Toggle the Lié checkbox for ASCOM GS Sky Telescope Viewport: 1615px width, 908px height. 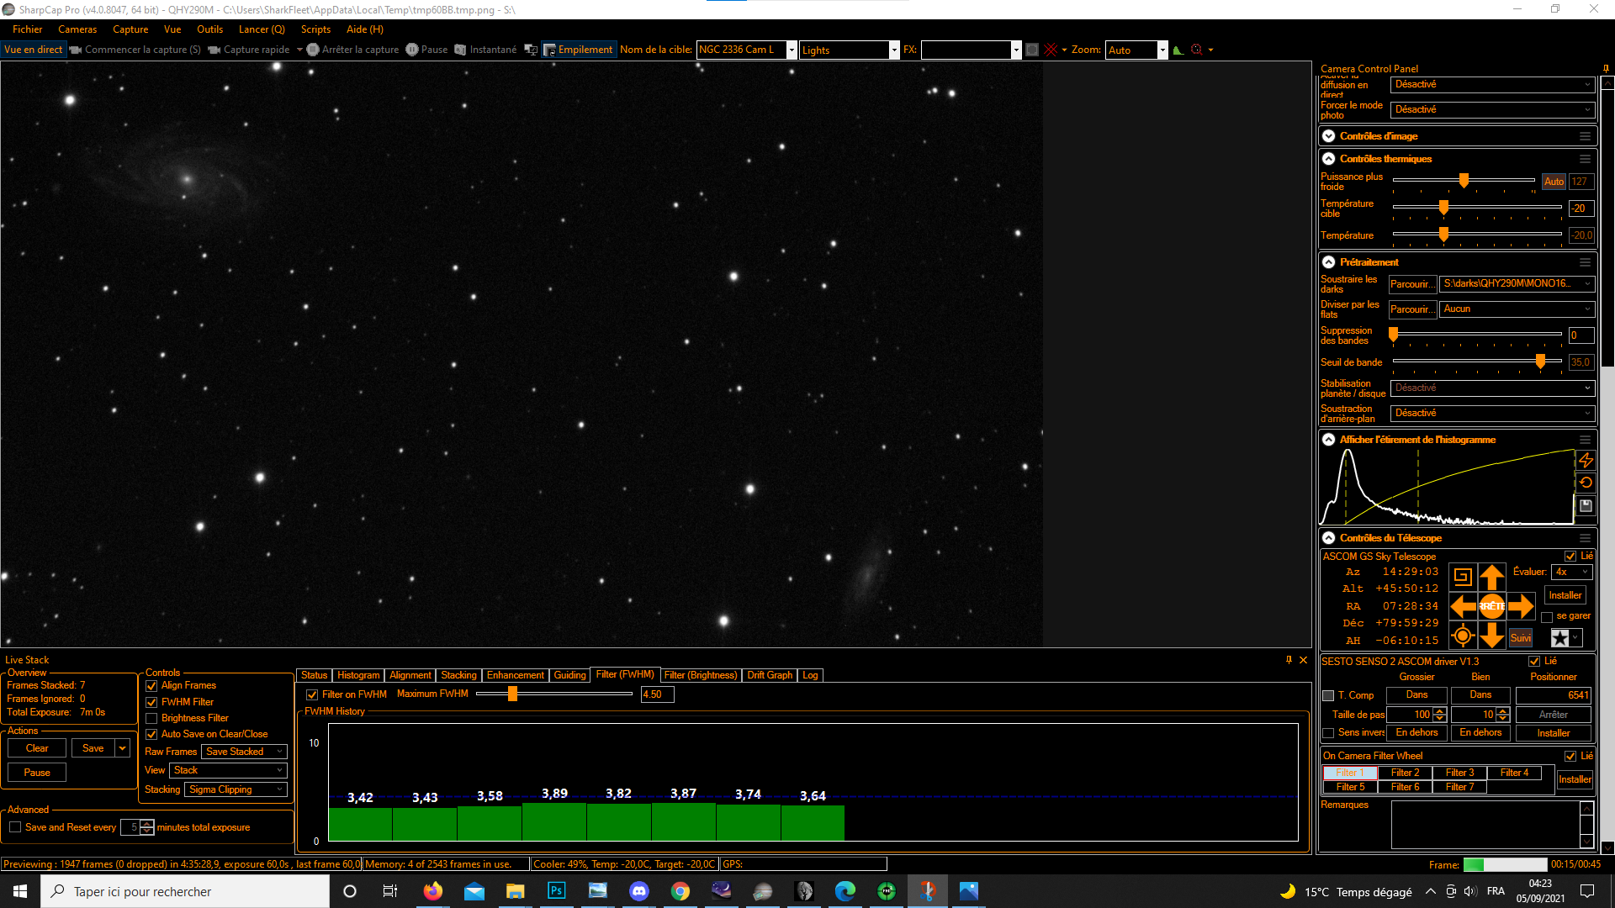tap(1570, 556)
